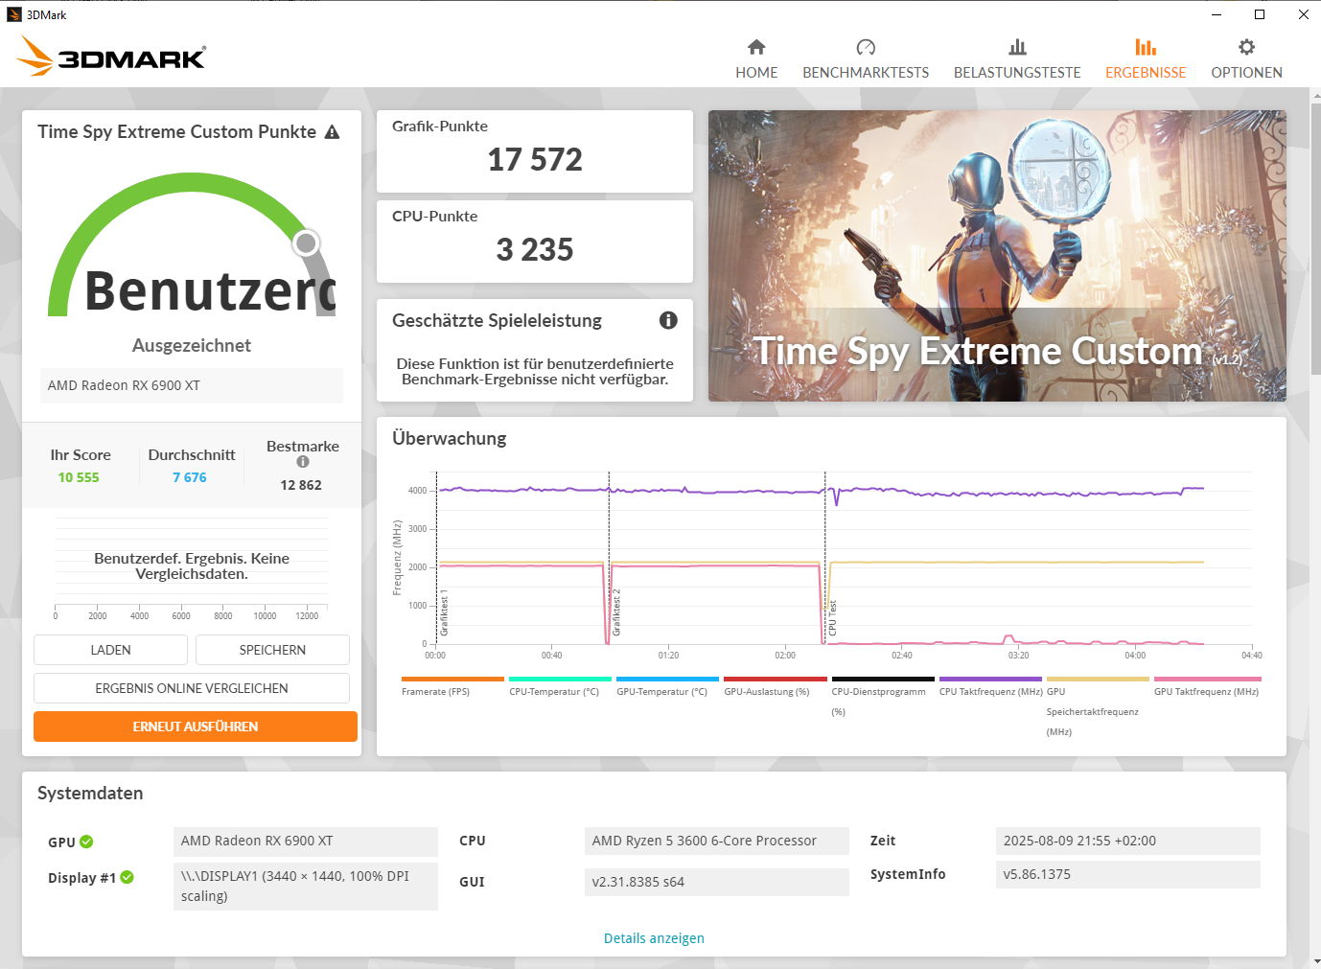Click the AMD Ryzen 5 3600 CPU field
This screenshot has width=1321, height=969.
[x=717, y=841]
